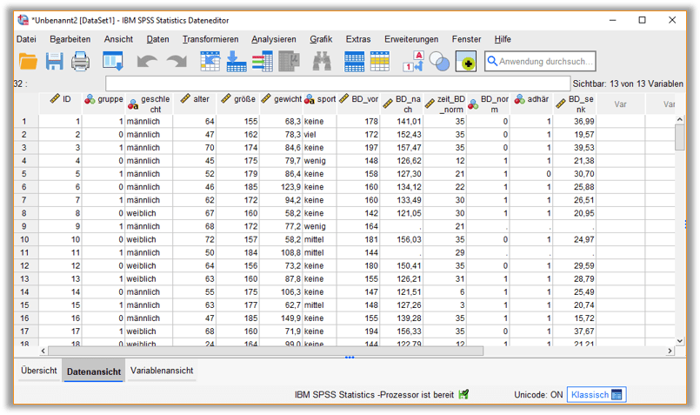Select the größe column header
This screenshot has width=700, height=415.
tap(238, 104)
